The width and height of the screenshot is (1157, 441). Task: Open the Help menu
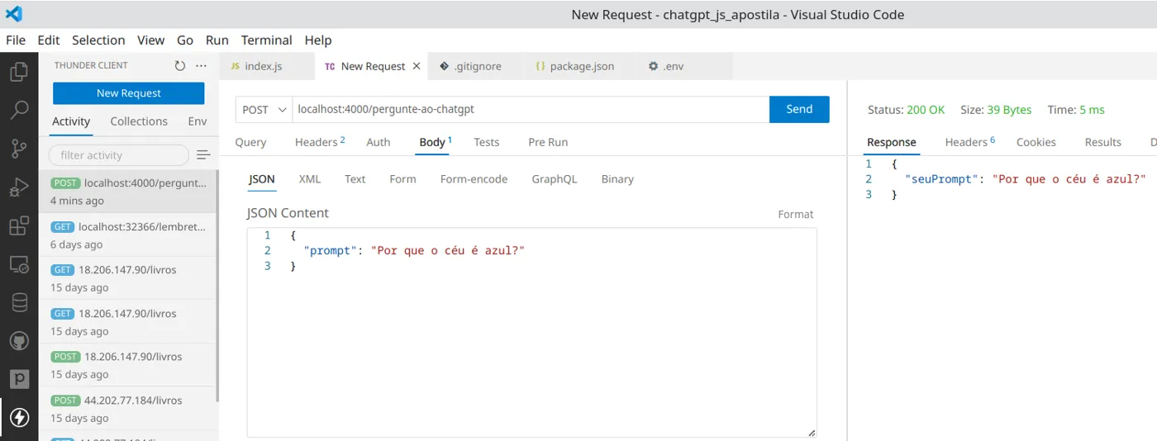[x=318, y=40]
